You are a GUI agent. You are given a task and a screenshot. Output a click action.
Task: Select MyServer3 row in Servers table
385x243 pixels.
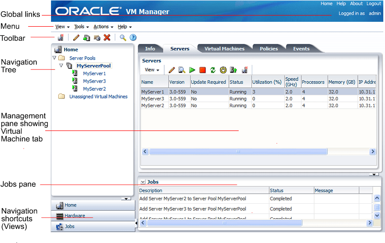[x=259, y=99]
